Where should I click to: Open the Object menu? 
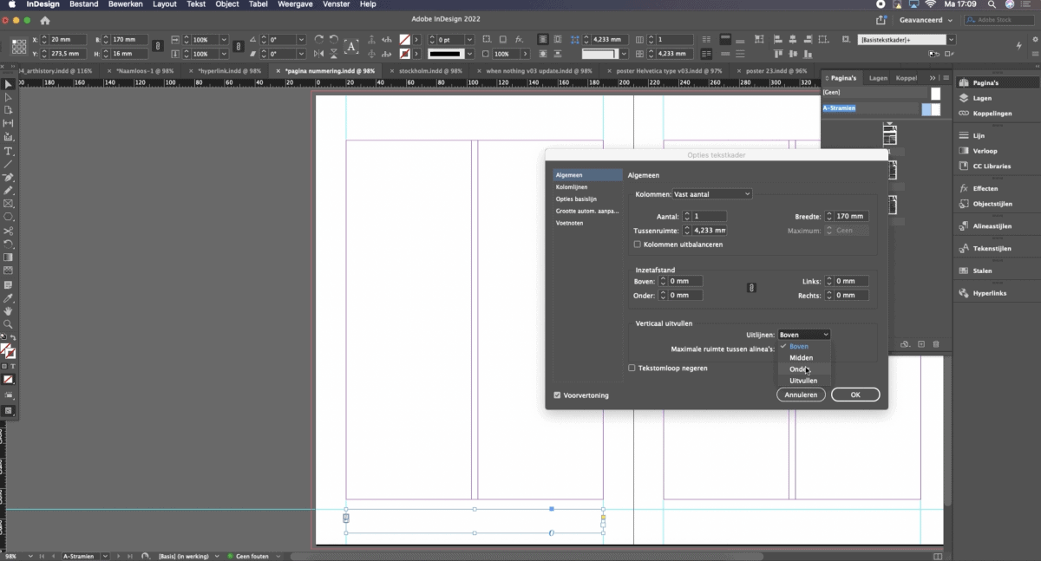point(226,3)
